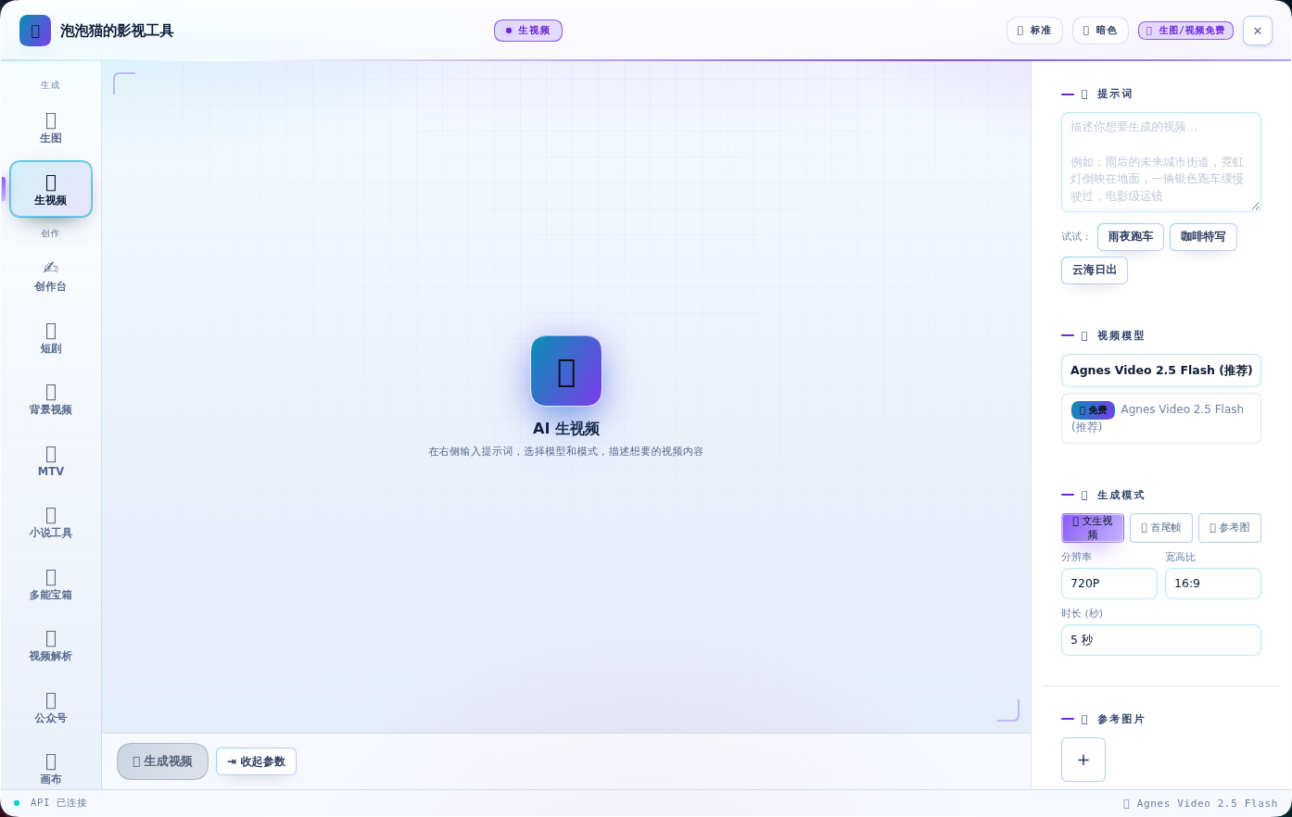Click the API 已连接 status indicator
The height and width of the screenshot is (817, 1292).
click(x=51, y=803)
